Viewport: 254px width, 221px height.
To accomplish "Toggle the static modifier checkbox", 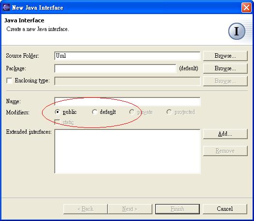I will pyautogui.click(x=57, y=122).
